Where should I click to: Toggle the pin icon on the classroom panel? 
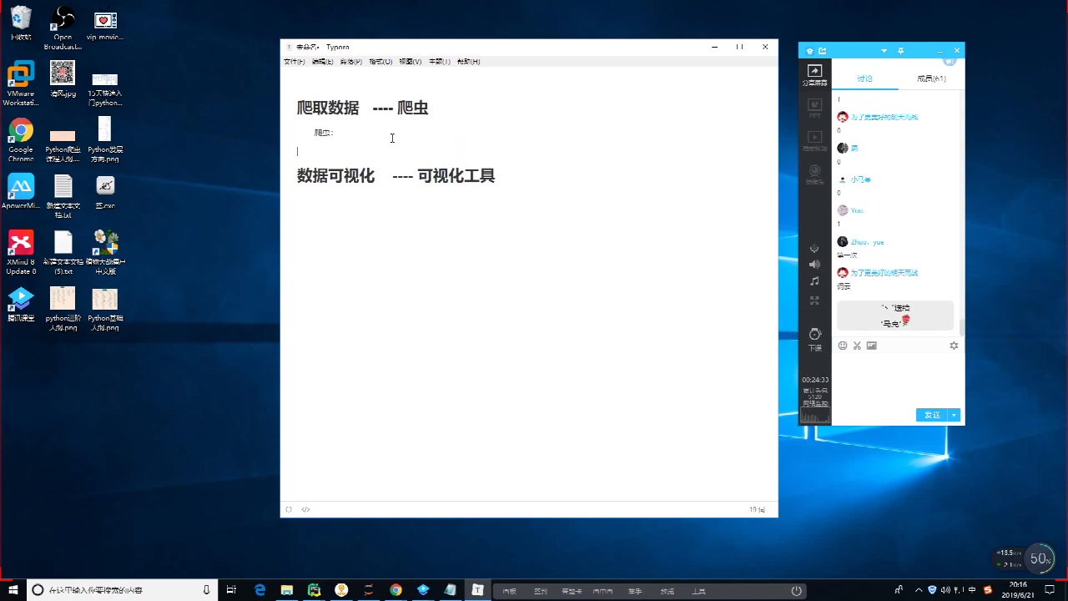[x=900, y=51]
